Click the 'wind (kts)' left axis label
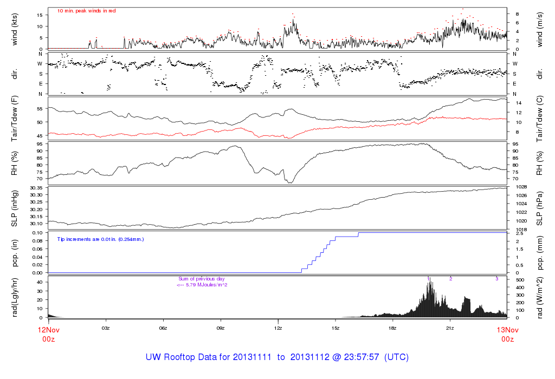This screenshot has height=379, width=555. [x=15, y=29]
